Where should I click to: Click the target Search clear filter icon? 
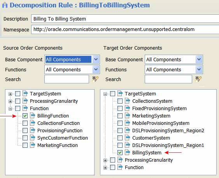[198, 79]
